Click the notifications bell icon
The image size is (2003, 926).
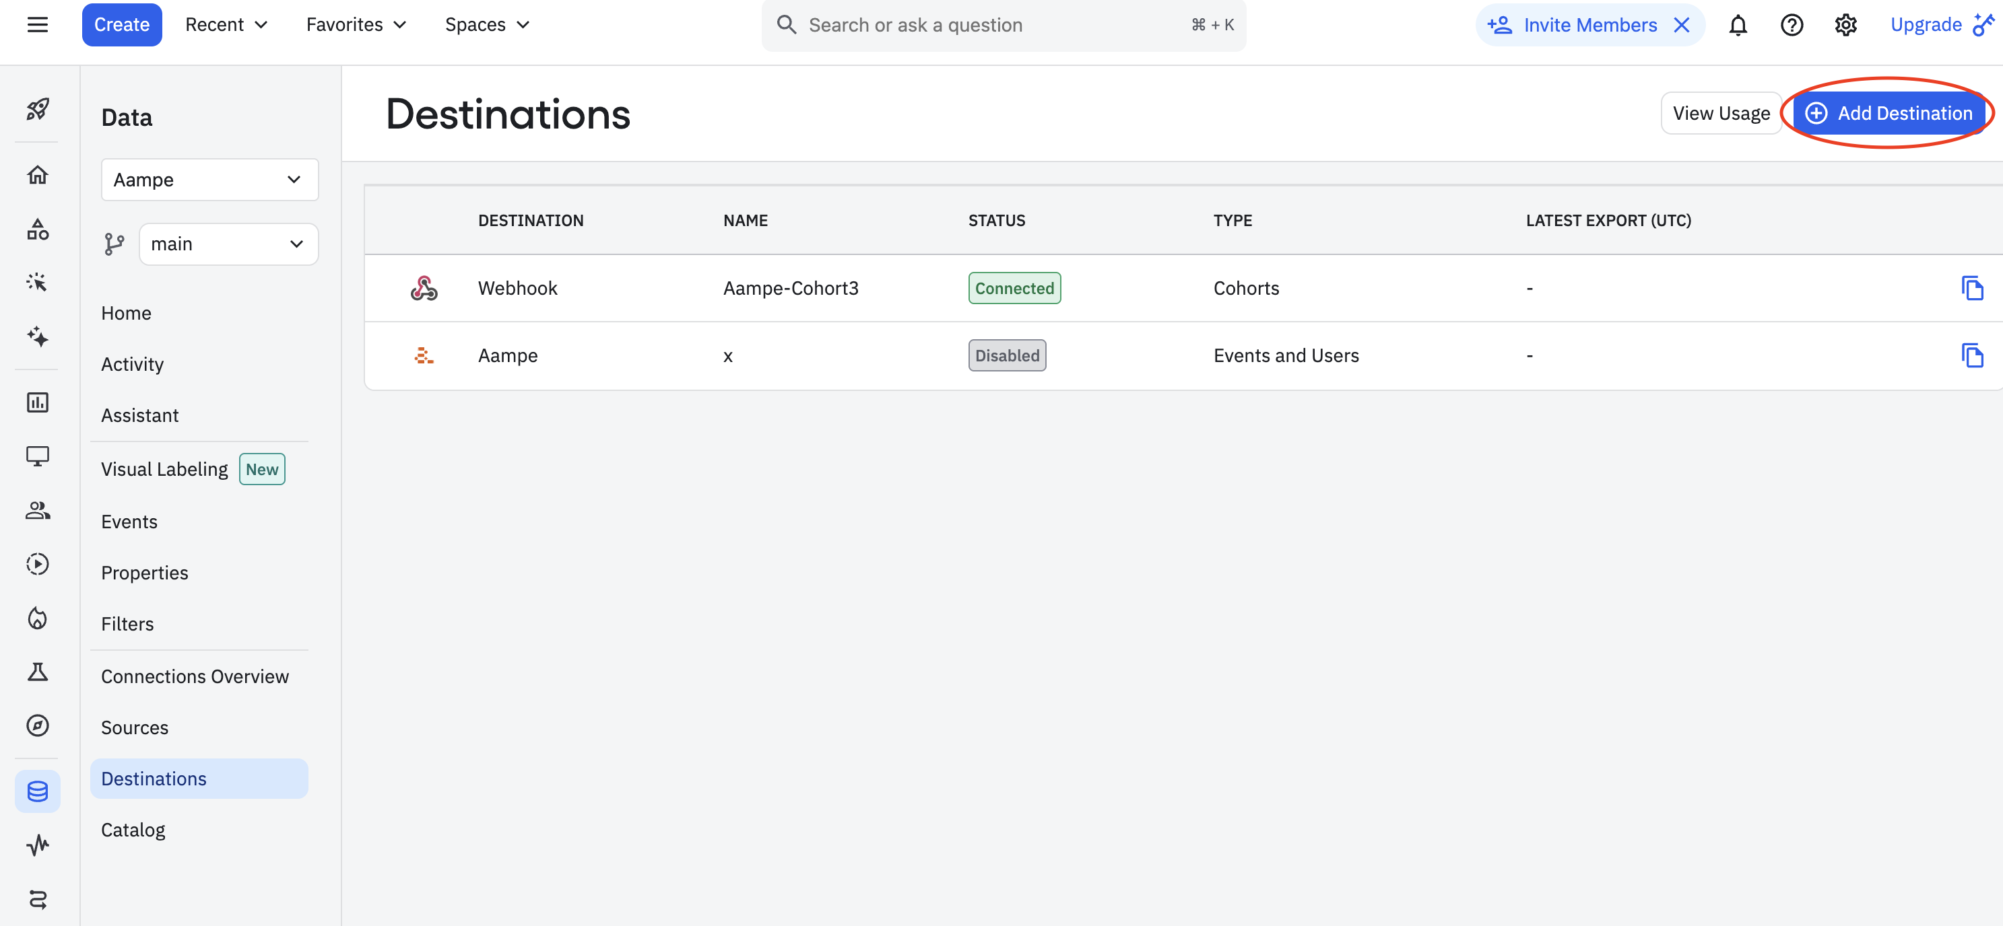1738,25
